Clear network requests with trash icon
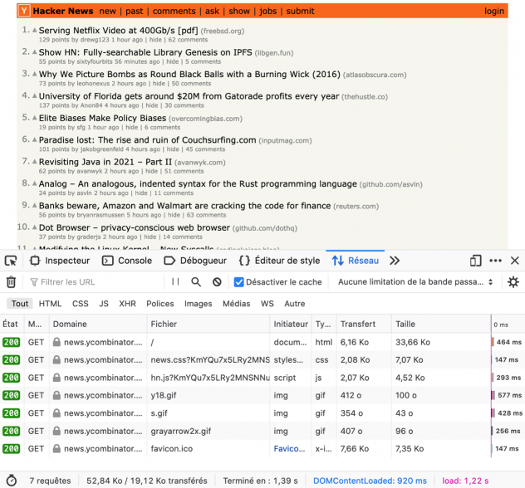This screenshot has width=525, height=488. click(x=11, y=282)
